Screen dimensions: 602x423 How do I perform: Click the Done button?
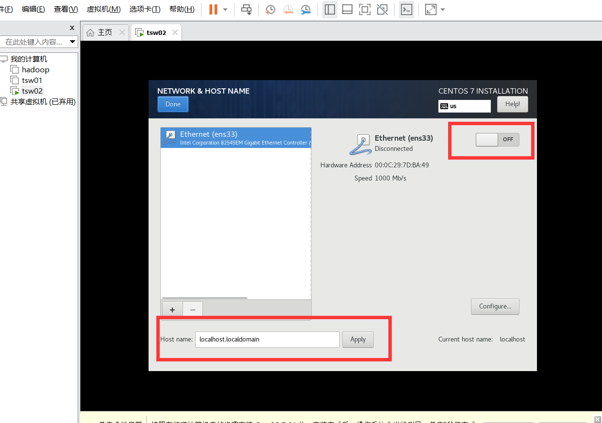click(x=173, y=104)
